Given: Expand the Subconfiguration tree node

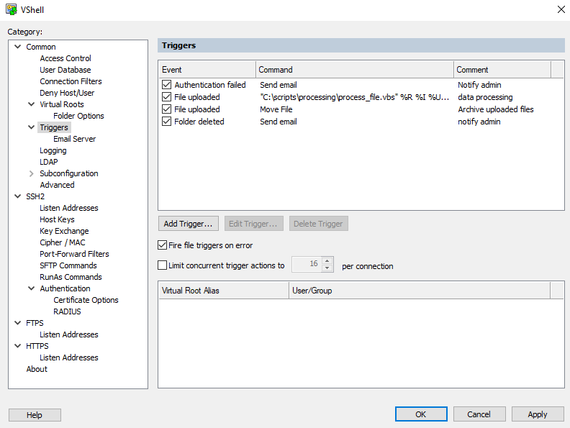Looking at the screenshot, I should tap(31, 173).
